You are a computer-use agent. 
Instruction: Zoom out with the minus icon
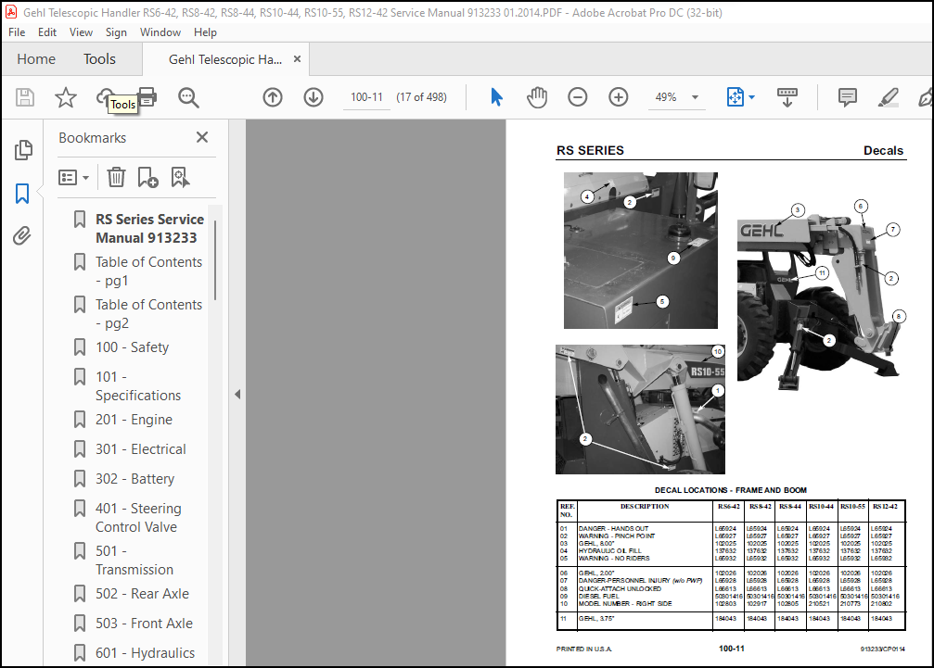pos(577,97)
